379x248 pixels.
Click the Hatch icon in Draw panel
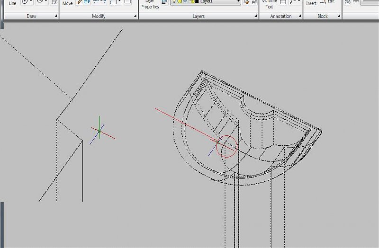coord(54,2)
